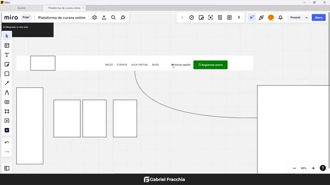Select BLOG text on canvas
Screen dimensions: 330x185
[156, 65]
